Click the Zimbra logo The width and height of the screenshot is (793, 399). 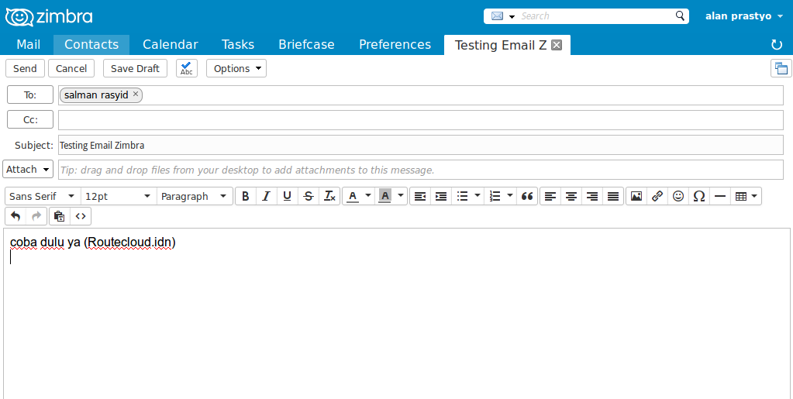pos(49,17)
